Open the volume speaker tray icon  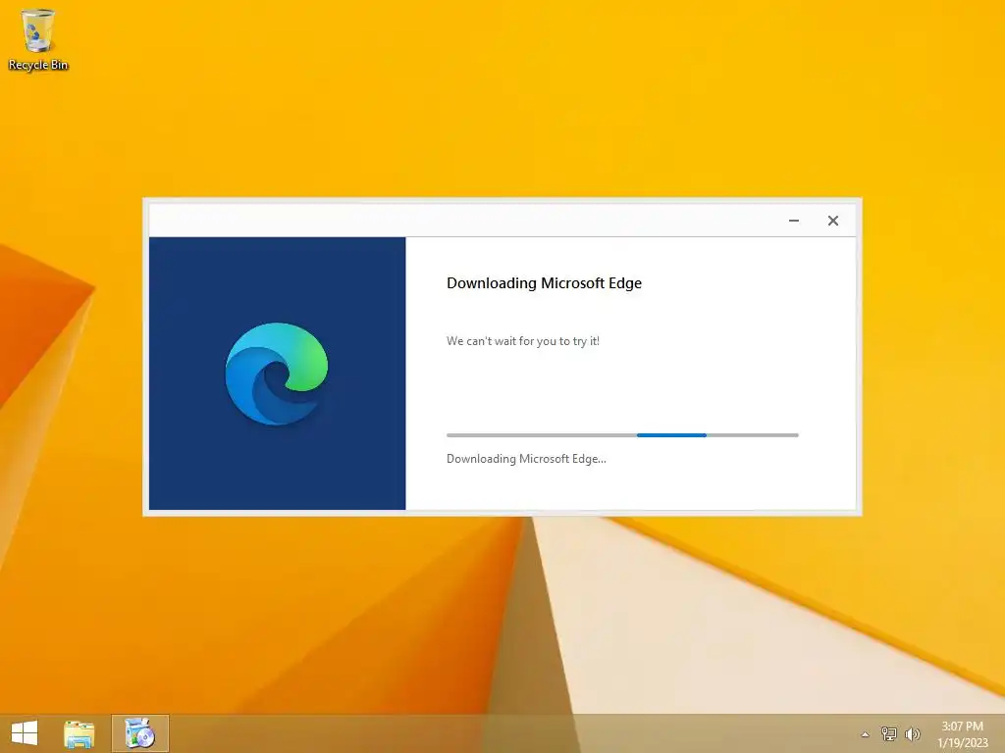[x=912, y=733]
